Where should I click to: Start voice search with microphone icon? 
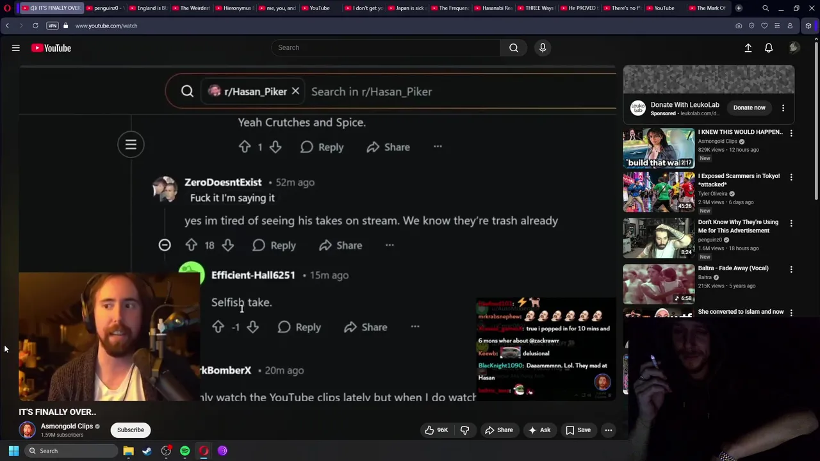click(543, 47)
